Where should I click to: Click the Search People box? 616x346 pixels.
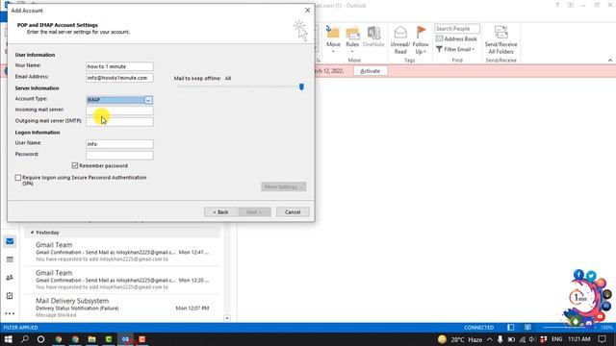click(457, 29)
